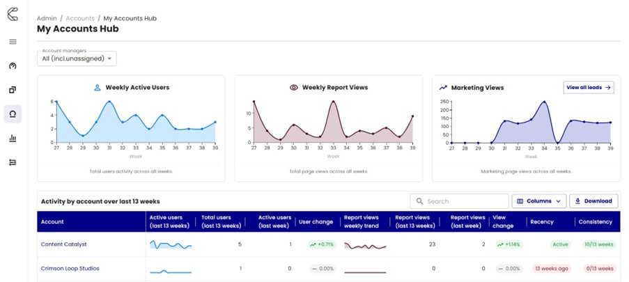The width and height of the screenshot is (629, 282).
Task: Open the dashboard gauge icon in the sidebar
Action: coord(13,66)
